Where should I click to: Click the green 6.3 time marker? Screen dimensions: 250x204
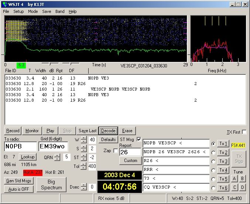coord(21,65)
